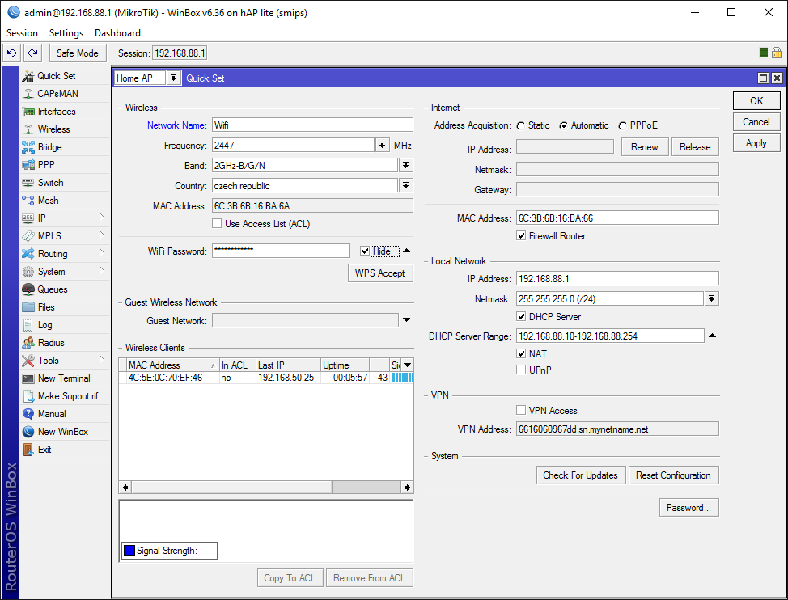Open the Settings menu
788x600 pixels.
[66, 33]
